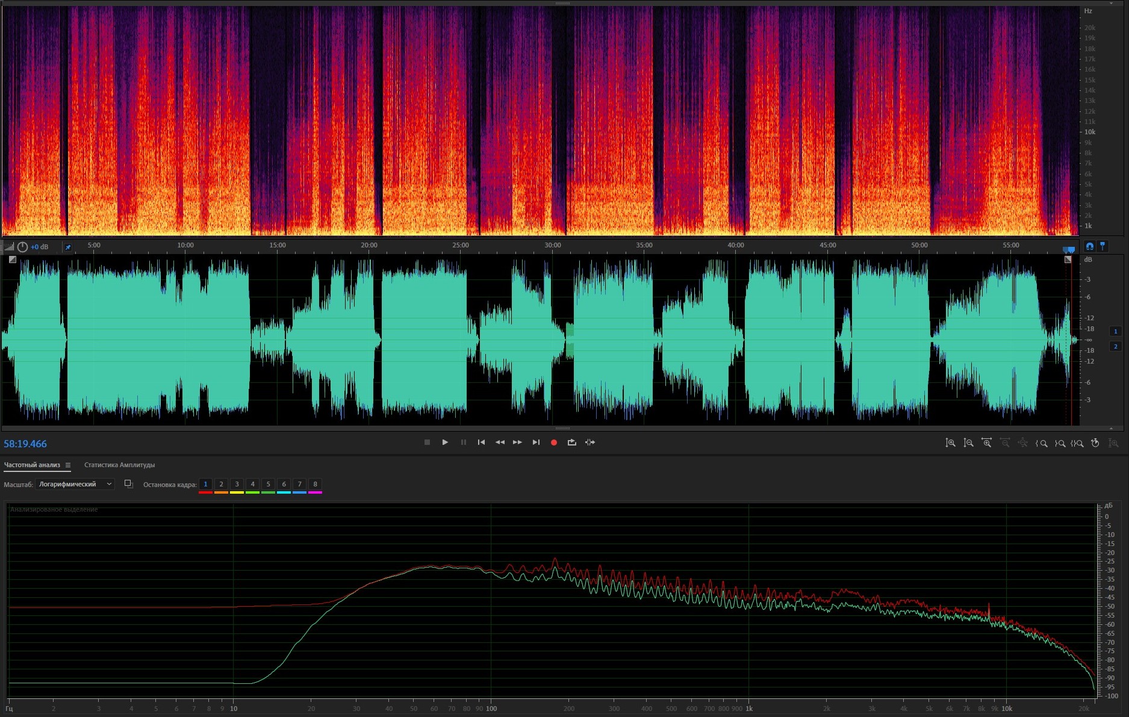Move playhead to previous marker
Viewport: 1129px width, 717px height.
coord(481,442)
